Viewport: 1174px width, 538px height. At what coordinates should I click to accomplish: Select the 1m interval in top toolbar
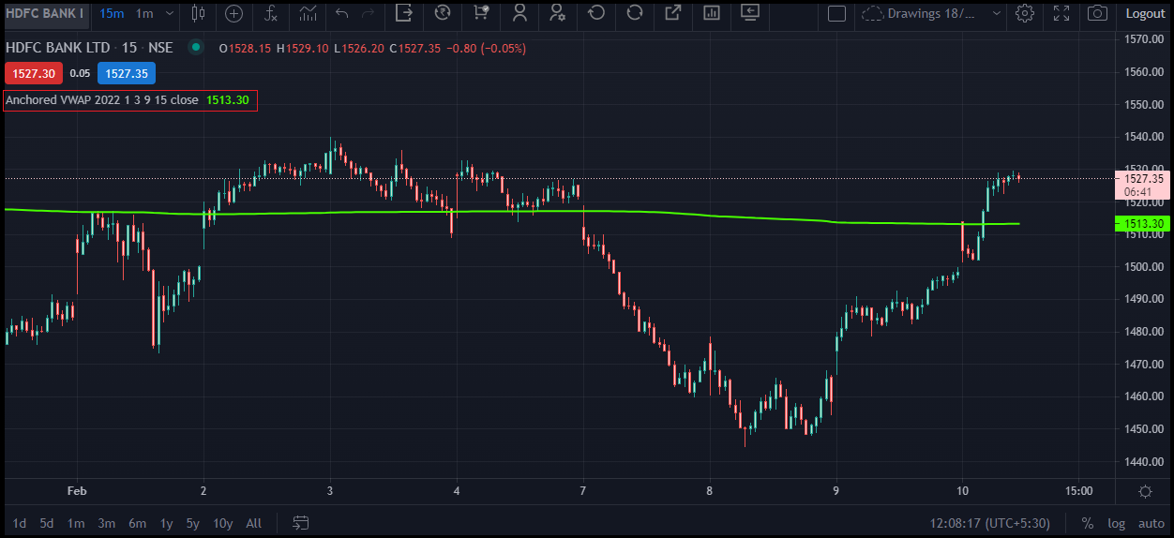[x=144, y=13]
